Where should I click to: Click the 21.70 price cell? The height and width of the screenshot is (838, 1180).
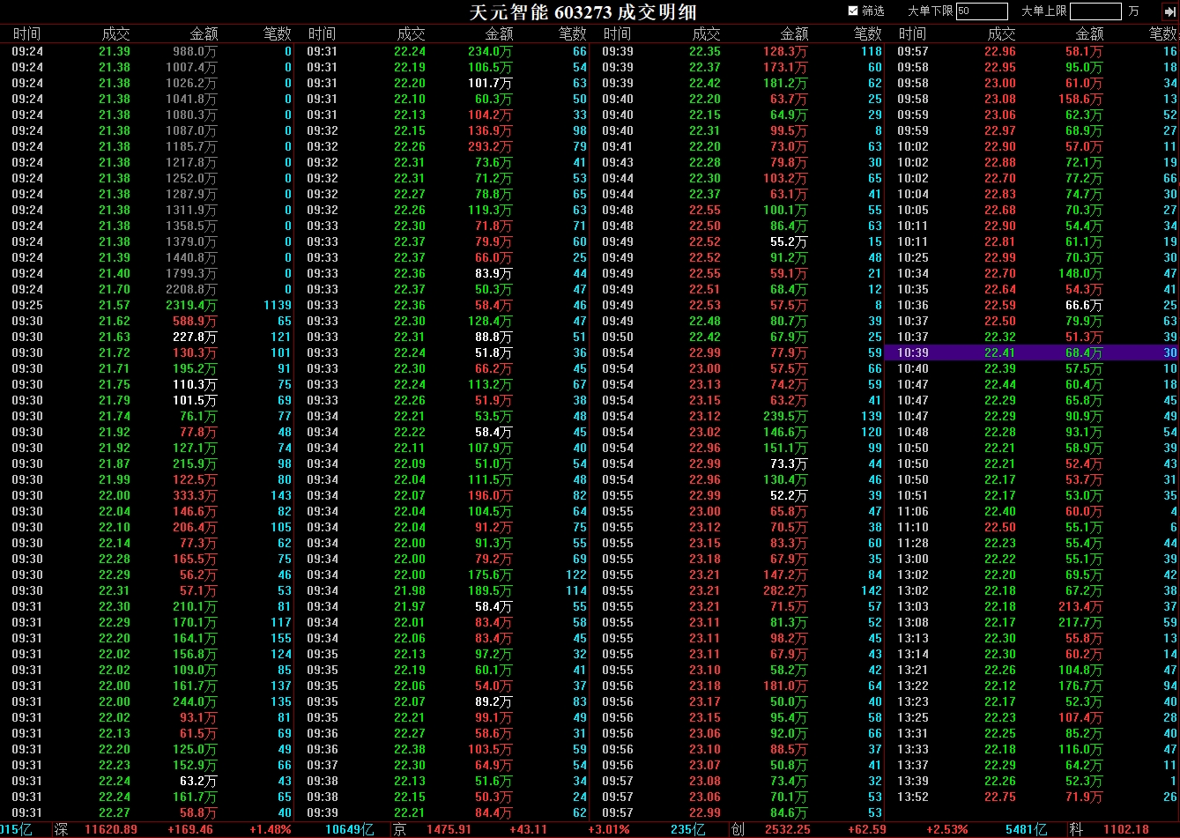(115, 289)
